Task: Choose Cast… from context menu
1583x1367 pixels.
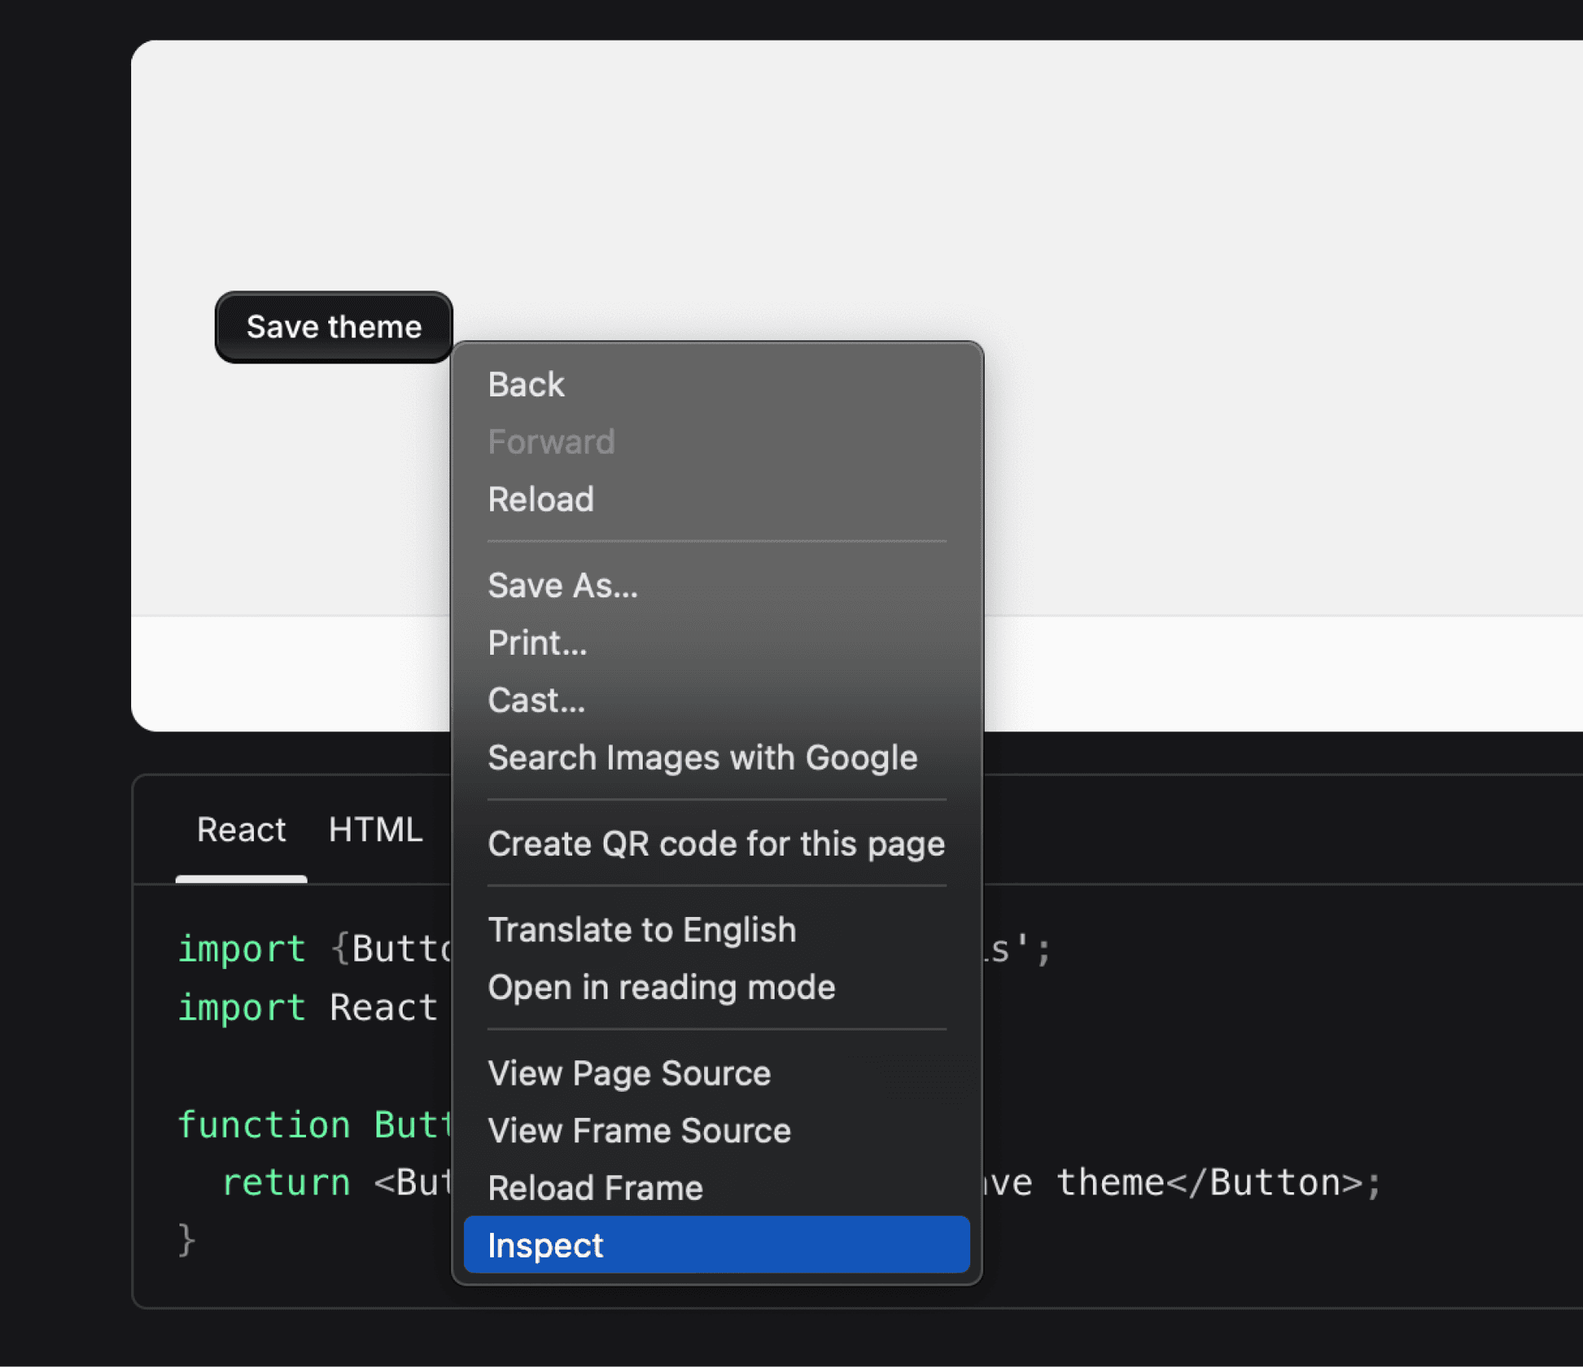Action: [536, 700]
